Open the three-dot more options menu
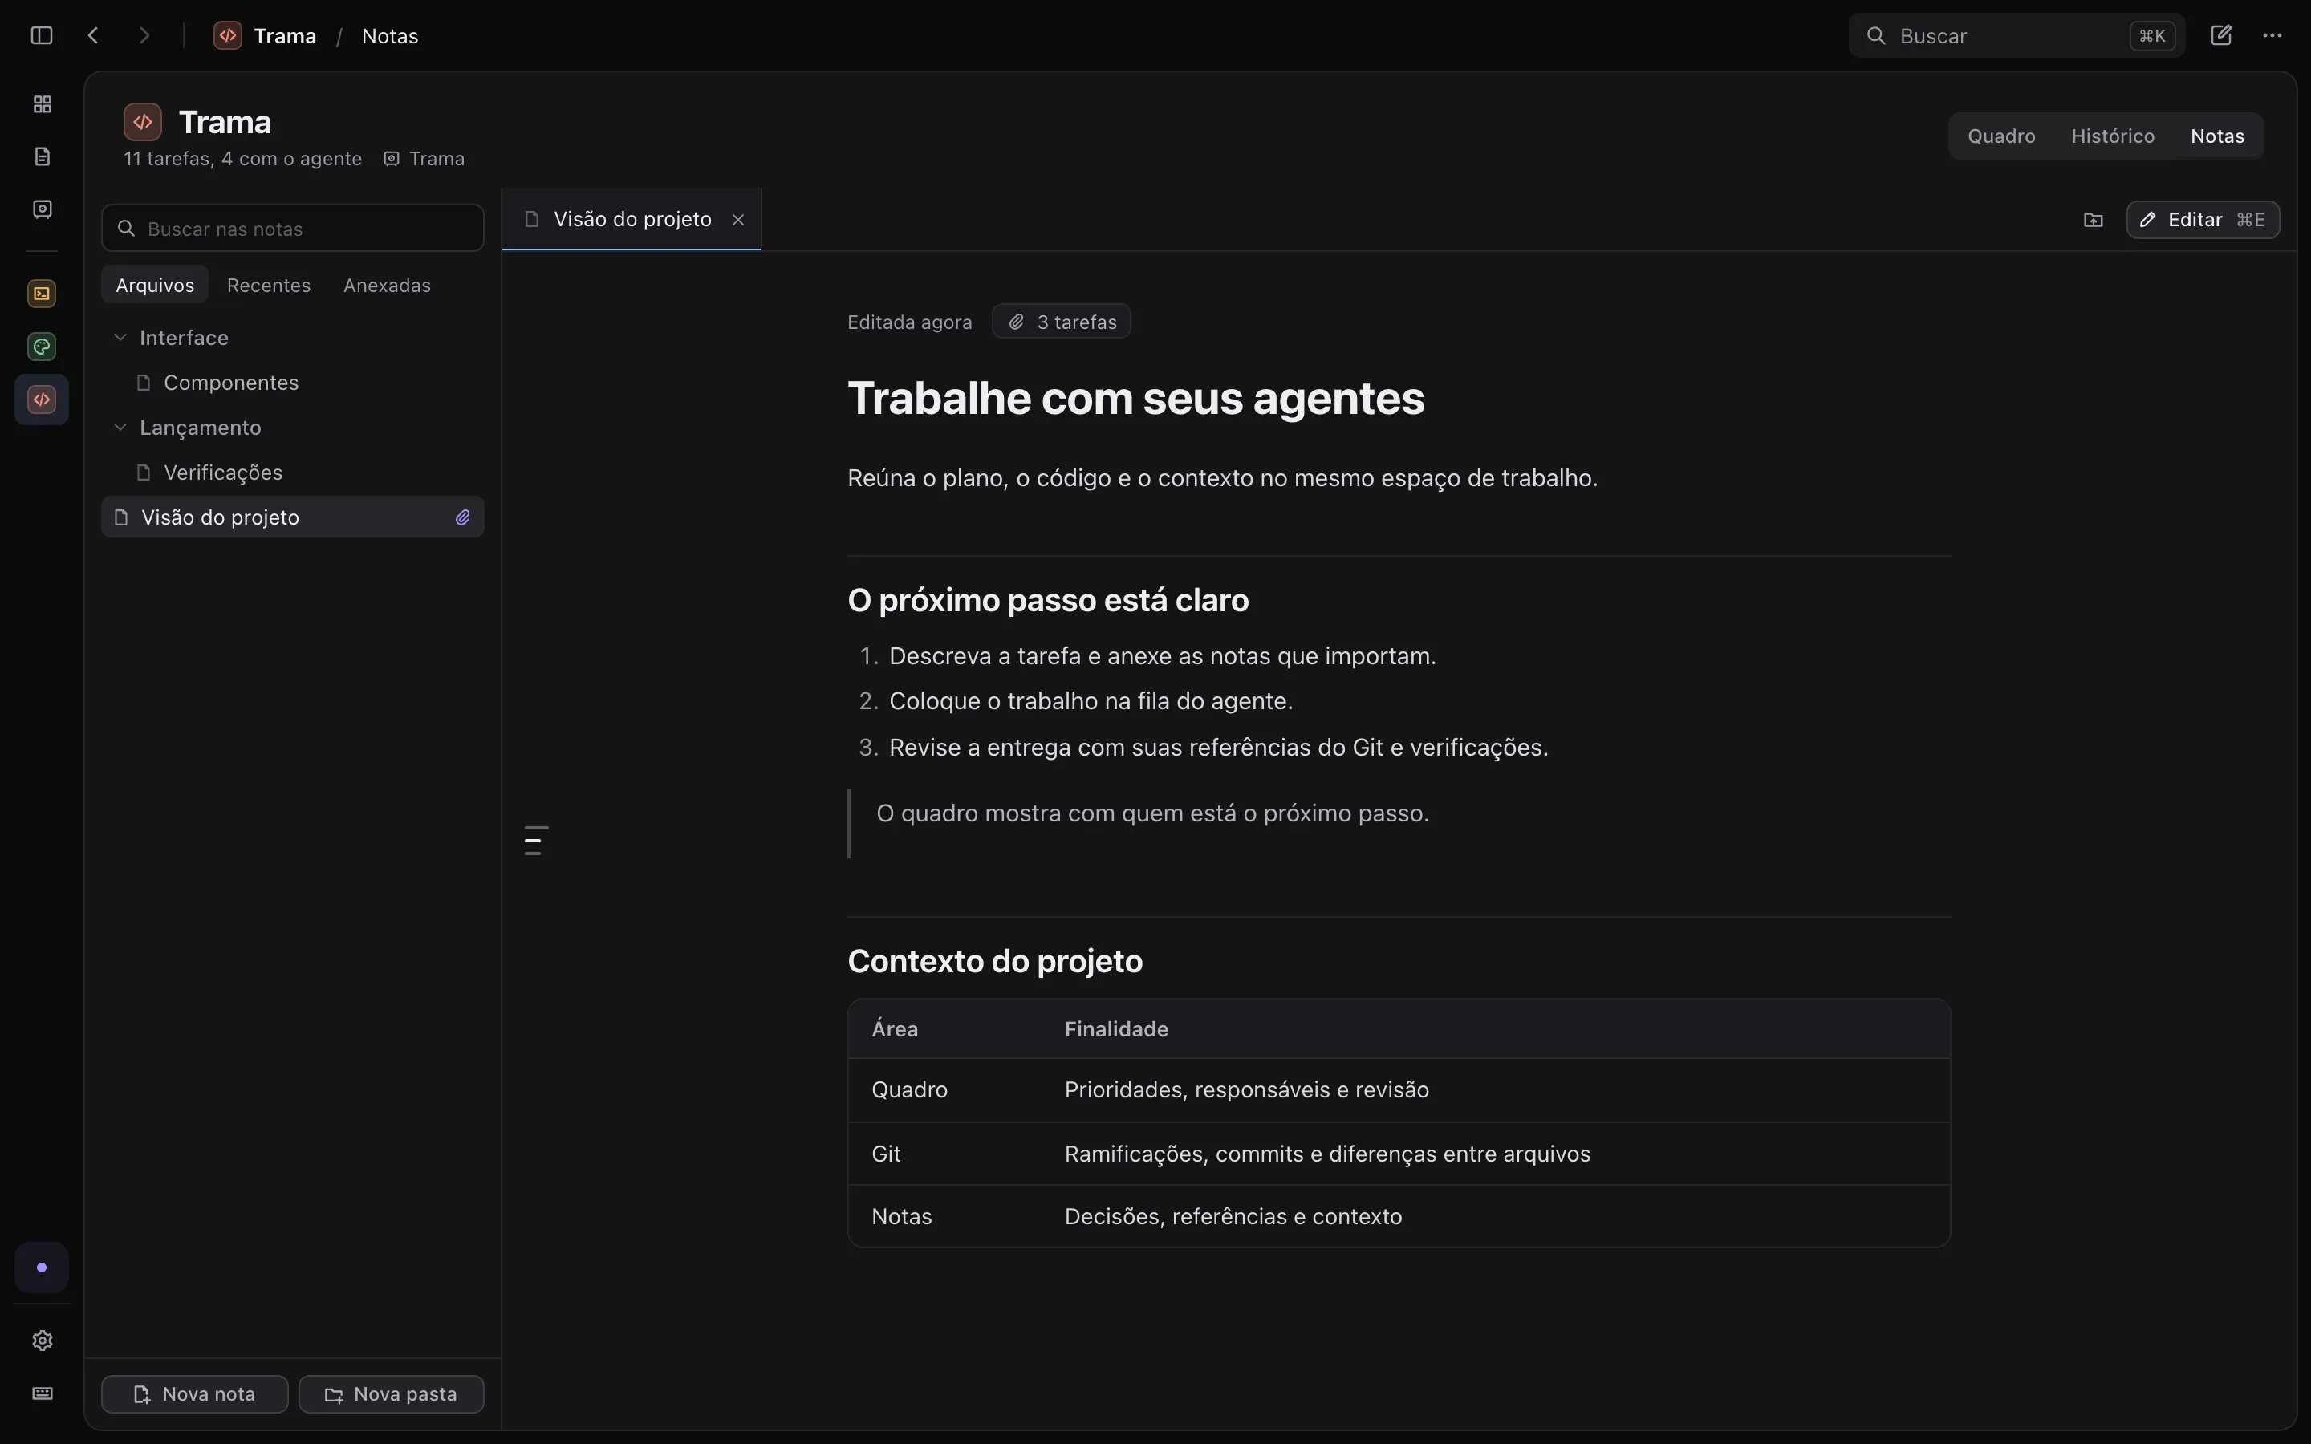 click(x=2272, y=35)
